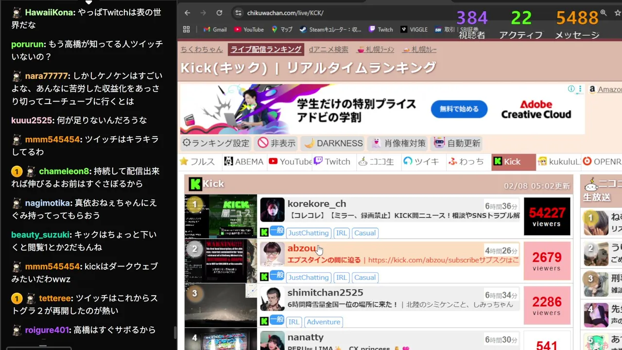622x350 pixels.
Task: Click the Adobe 無料で始める button
Action: pos(459,109)
